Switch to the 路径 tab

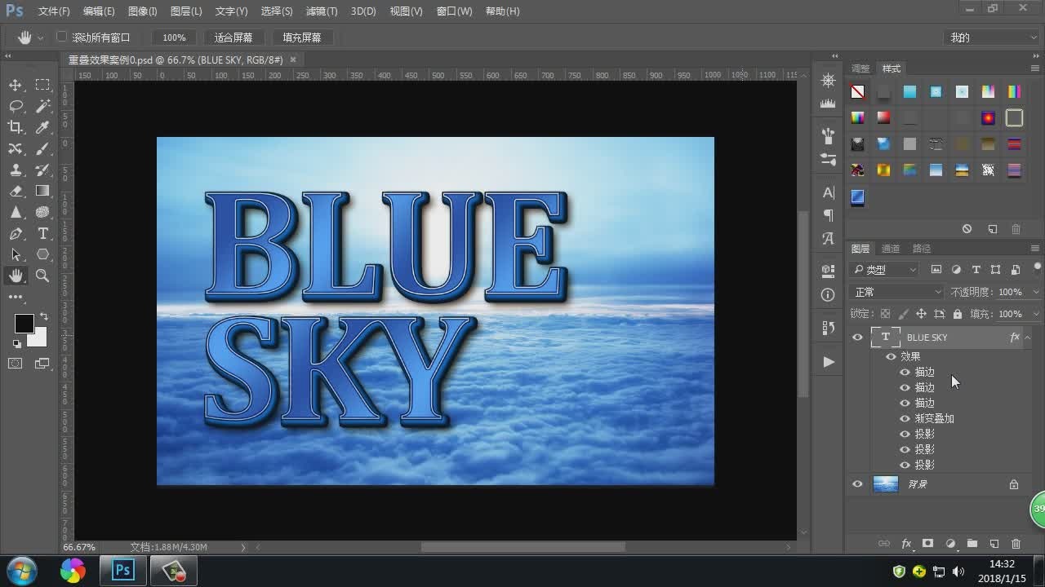coord(922,249)
